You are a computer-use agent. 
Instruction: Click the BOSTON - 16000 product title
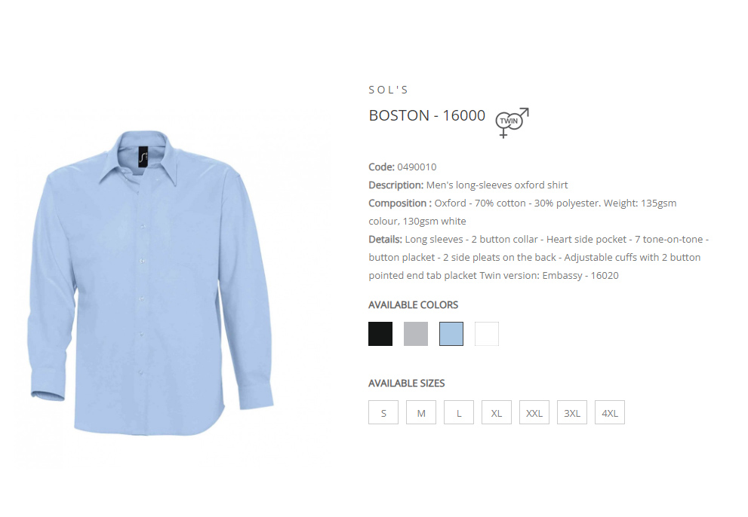(x=427, y=115)
